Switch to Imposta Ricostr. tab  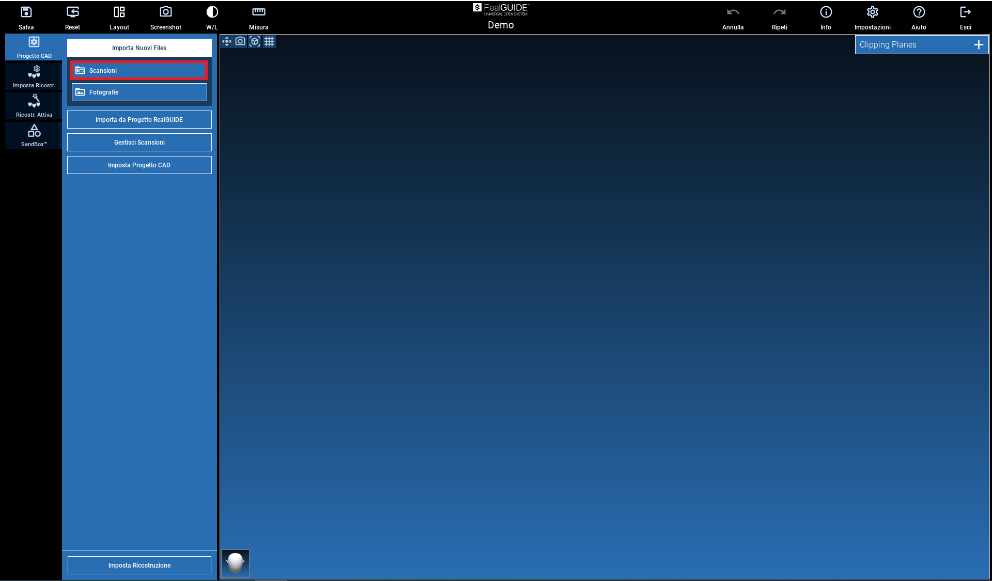(34, 76)
